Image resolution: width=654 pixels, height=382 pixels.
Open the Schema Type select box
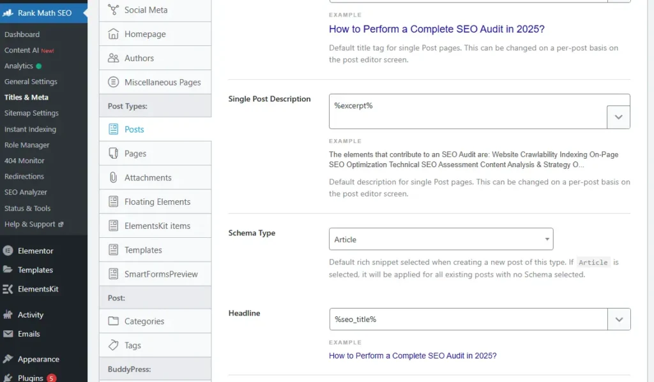point(441,239)
